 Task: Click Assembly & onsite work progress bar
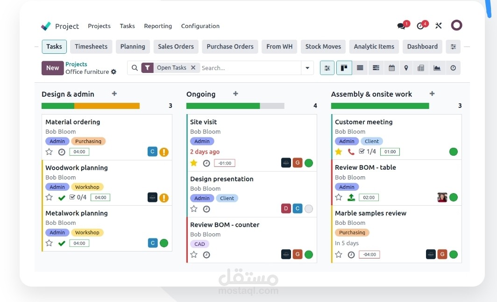click(x=380, y=106)
